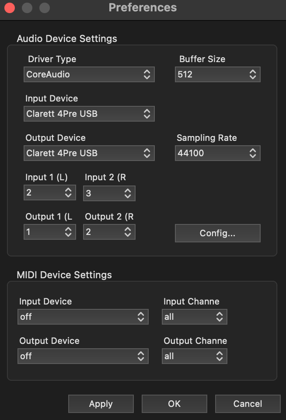Click the Config... button for audio configuration

(217, 233)
